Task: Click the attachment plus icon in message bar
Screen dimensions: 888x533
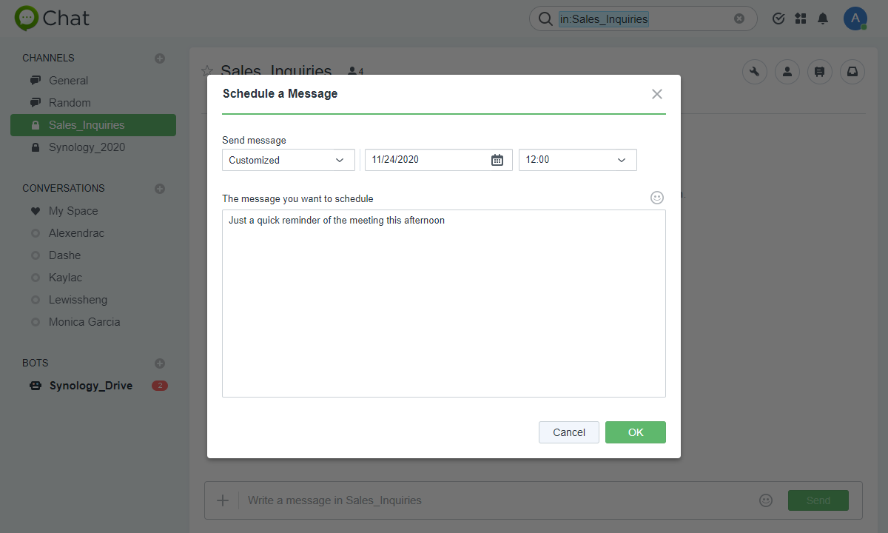Action: point(222,500)
